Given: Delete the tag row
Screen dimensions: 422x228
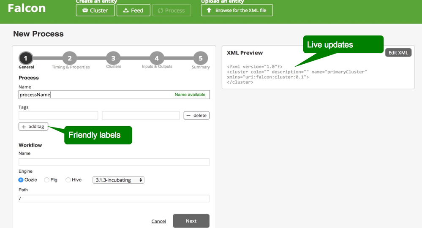Looking at the screenshot, I should tap(196, 115).
